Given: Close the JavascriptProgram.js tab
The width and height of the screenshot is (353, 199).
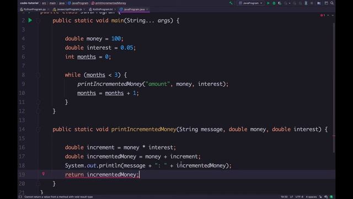Looking at the screenshot, I should click(x=84, y=9).
